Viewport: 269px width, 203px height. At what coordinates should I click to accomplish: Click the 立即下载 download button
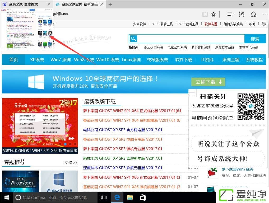pyautogui.click(x=208, y=82)
